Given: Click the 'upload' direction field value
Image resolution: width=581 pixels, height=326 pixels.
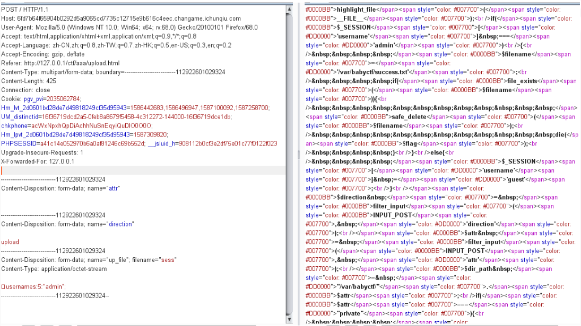Looking at the screenshot, I should pos(10,242).
